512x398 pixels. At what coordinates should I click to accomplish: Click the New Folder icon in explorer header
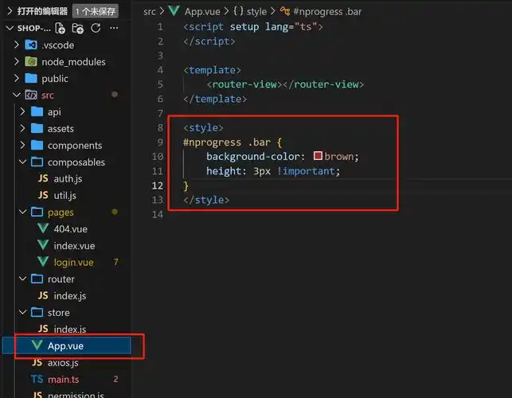pos(78,29)
